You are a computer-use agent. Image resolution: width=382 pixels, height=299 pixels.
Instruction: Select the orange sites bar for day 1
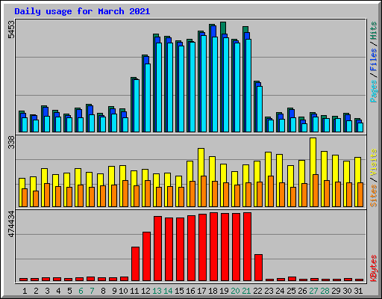[x=25, y=197]
